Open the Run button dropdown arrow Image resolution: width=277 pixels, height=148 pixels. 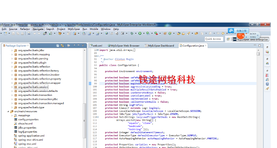(x=144, y=33)
